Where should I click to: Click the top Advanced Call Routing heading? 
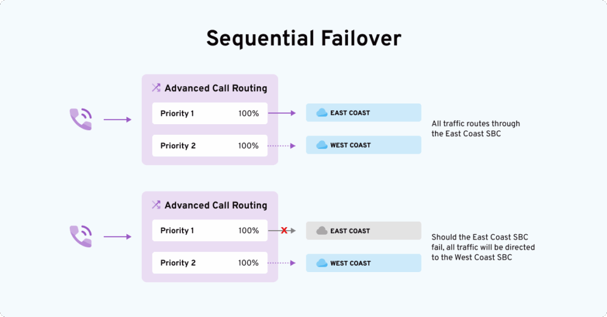(216, 88)
